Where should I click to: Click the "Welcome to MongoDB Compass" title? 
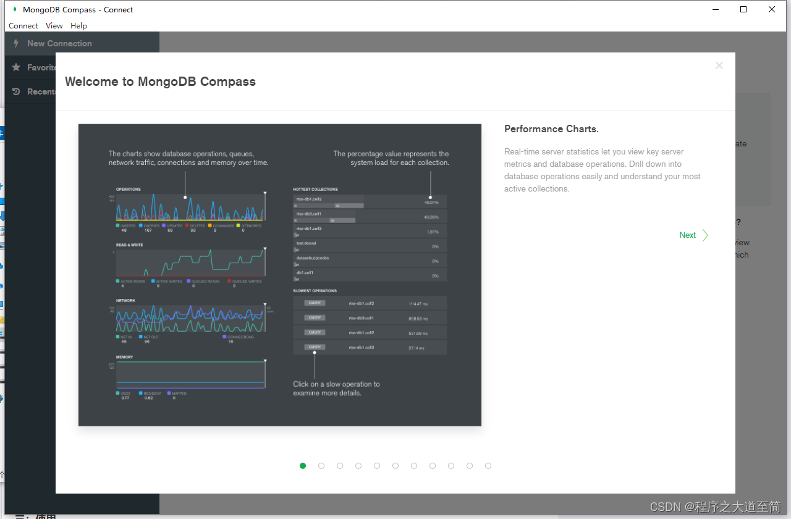point(160,82)
